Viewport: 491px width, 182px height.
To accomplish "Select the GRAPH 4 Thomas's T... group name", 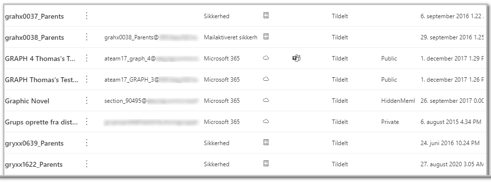I will point(40,59).
